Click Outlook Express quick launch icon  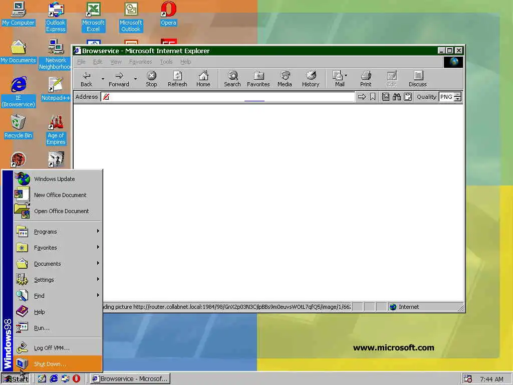(65, 378)
